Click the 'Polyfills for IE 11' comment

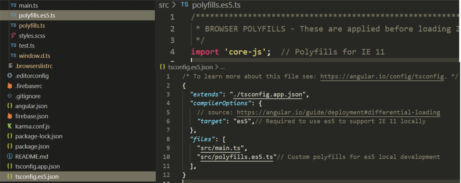333,52
